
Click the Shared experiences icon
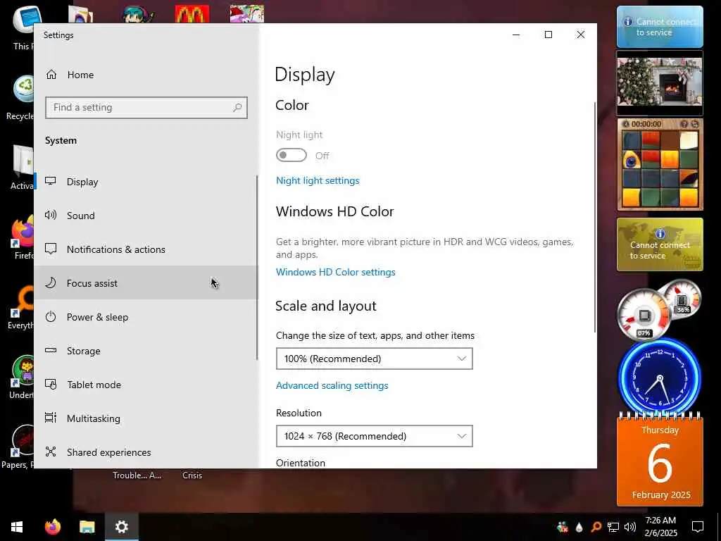(51, 452)
